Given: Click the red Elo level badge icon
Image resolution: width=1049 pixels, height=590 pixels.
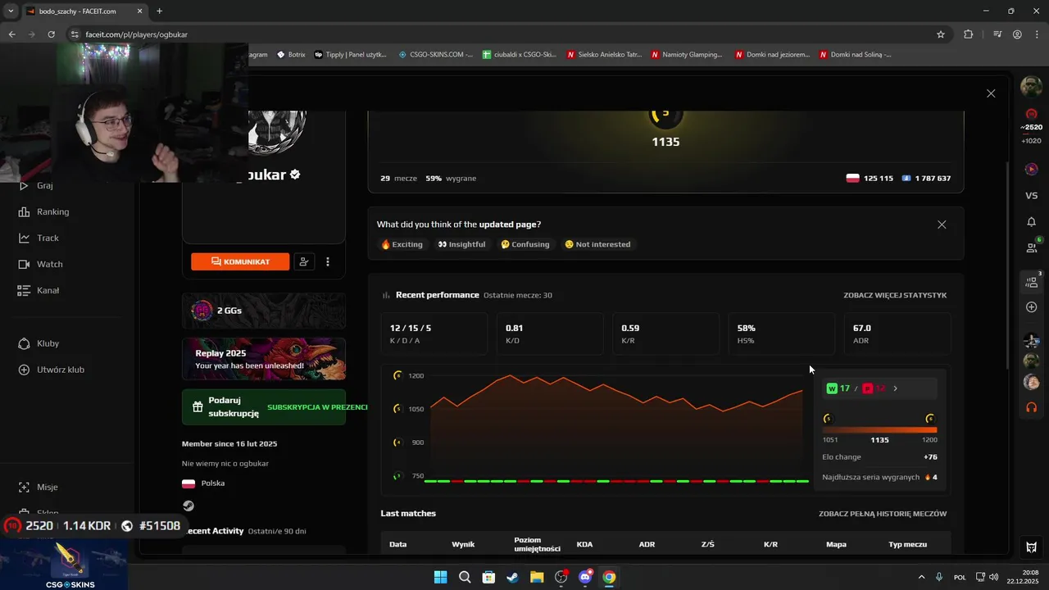Looking at the screenshot, I should [x=1032, y=114].
